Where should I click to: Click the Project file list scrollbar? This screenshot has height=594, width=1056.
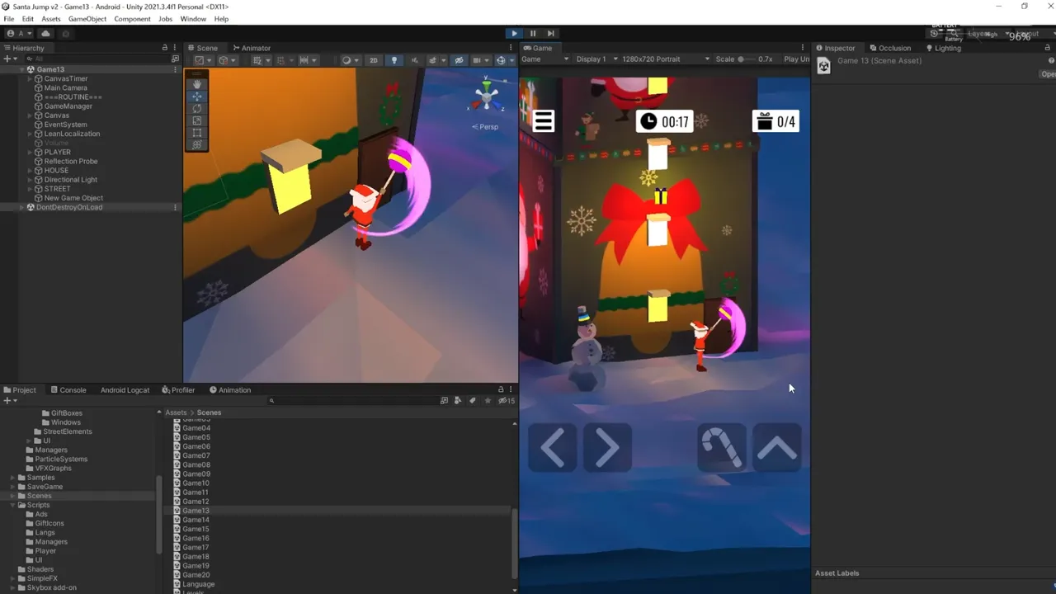coord(515,544)
